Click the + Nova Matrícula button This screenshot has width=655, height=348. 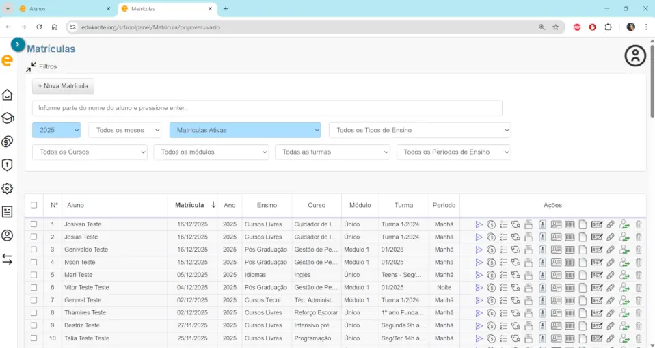63,86
